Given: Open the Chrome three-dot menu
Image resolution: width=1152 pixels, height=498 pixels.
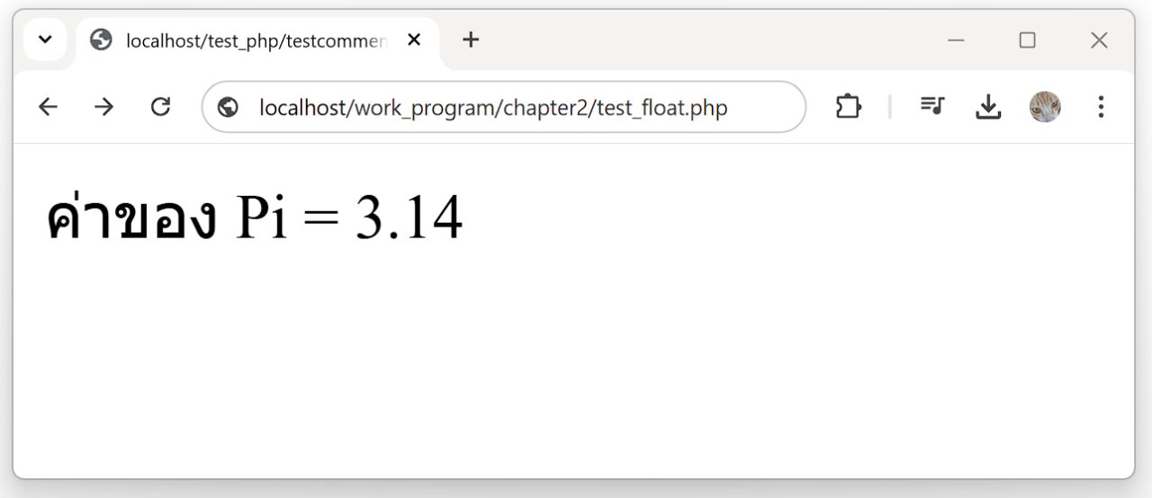Looking at the screenshot, I should [x=1101, y=107].
